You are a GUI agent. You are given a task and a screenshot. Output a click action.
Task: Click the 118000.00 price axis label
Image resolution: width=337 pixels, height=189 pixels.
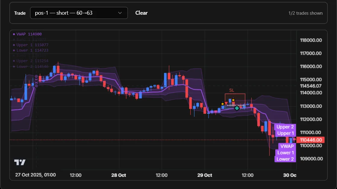pyautogui.click(x=311, y=40)
